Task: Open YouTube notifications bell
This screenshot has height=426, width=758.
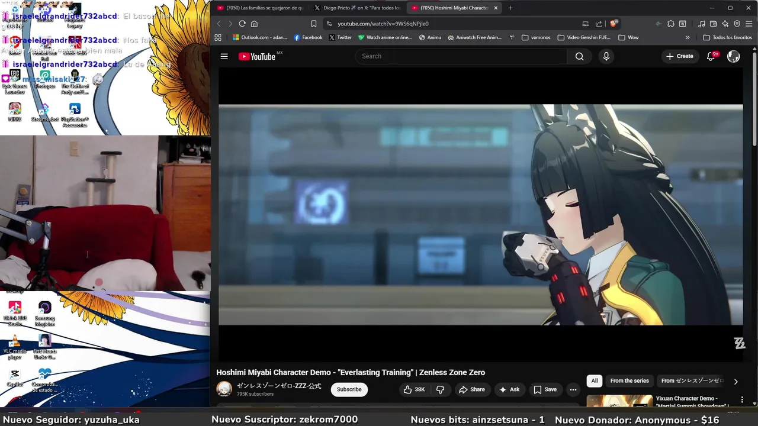Action: click(x=711, y=56)
